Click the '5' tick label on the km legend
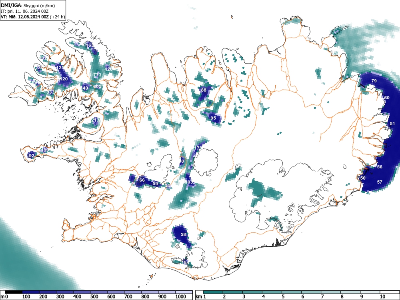The width and height of the screenshot is (400, 300). click(x=283, y=297)
